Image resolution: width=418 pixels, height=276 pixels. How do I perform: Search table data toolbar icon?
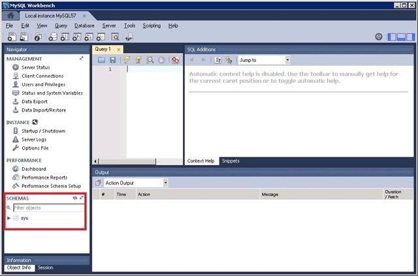coord(115,37)
